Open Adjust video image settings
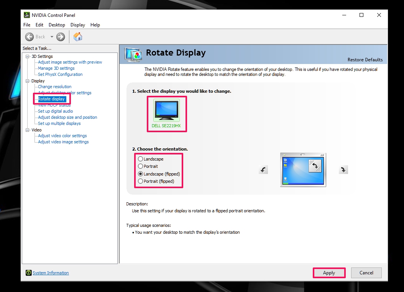404x292 pixels. click(x=63, y=142)
